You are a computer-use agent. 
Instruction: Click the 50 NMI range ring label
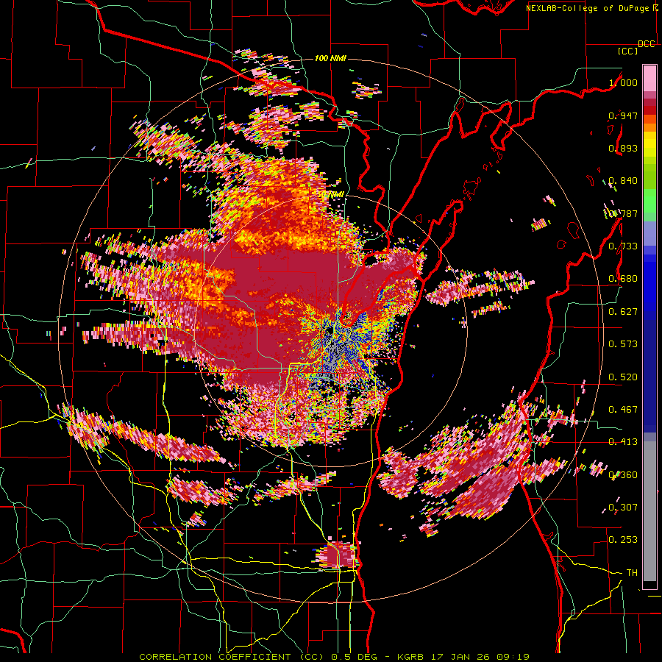point(330,195)
